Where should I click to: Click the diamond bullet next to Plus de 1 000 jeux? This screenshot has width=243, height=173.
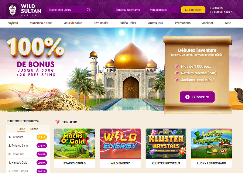click(176, 66)
